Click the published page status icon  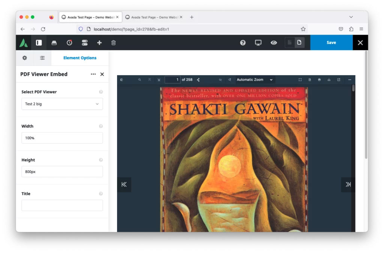coord(299,42)
